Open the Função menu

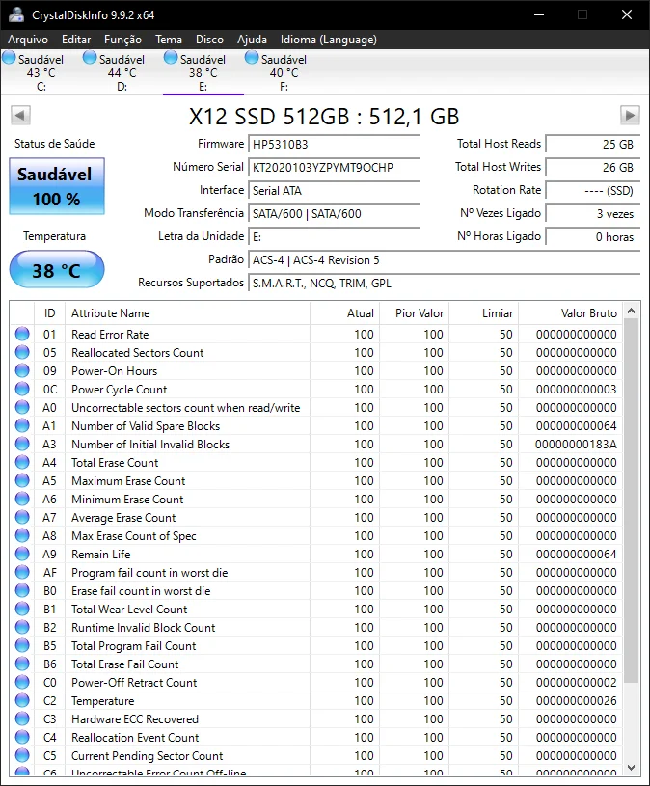tap(122, 40)
